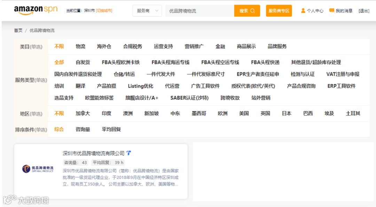
Task: Select the 品牌服务 category
Action: (277, 46)
